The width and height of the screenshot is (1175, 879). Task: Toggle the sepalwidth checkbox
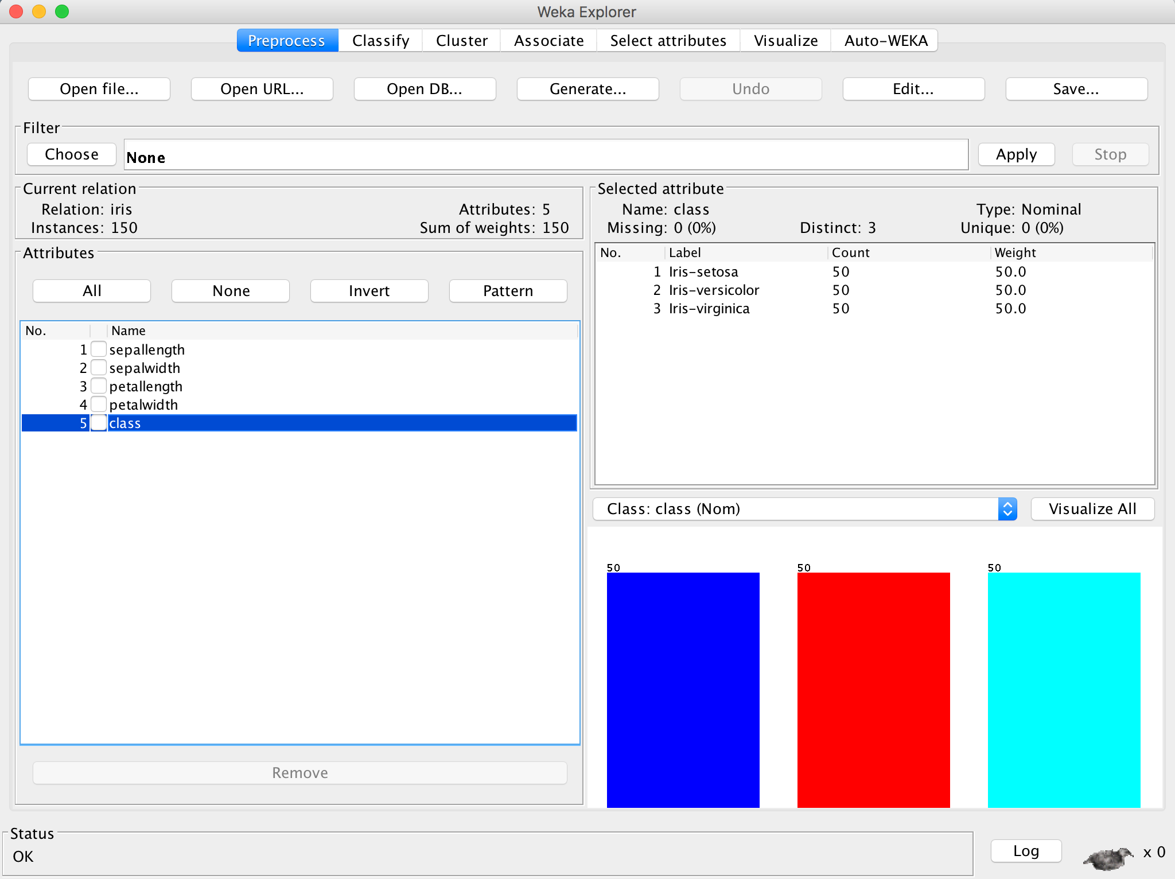click(x=99, y=367)
